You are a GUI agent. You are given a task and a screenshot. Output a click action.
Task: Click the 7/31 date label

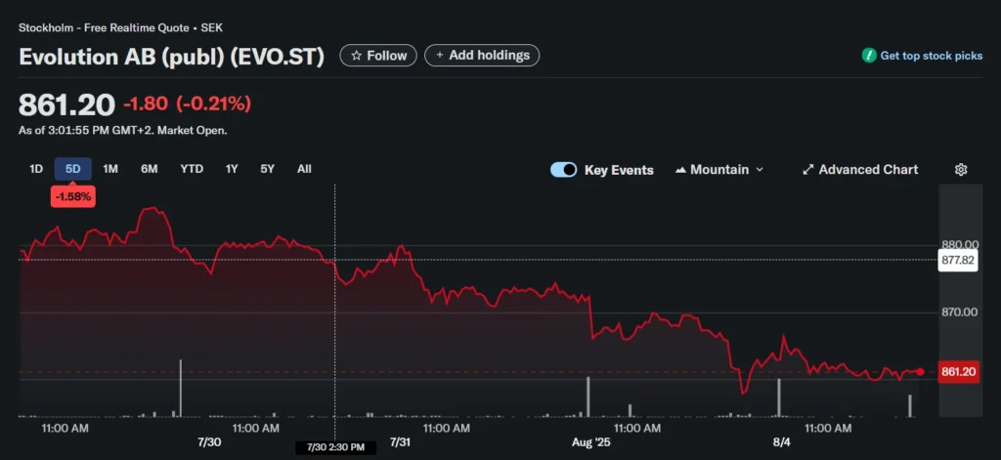[x=400, y=442]
